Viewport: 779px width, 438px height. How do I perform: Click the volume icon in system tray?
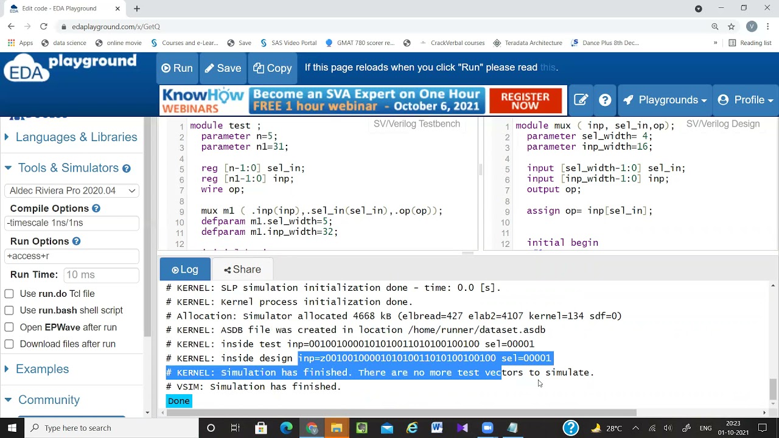pos(668,428)
